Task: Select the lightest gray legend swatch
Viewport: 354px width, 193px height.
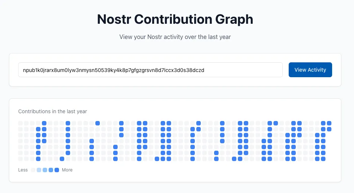Action: pyautogui.click(x=33, y=170)
